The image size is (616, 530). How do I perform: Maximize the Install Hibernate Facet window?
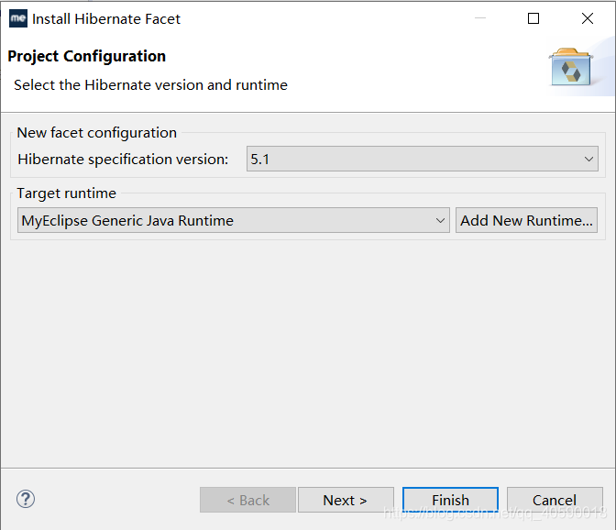pos(533,18)
